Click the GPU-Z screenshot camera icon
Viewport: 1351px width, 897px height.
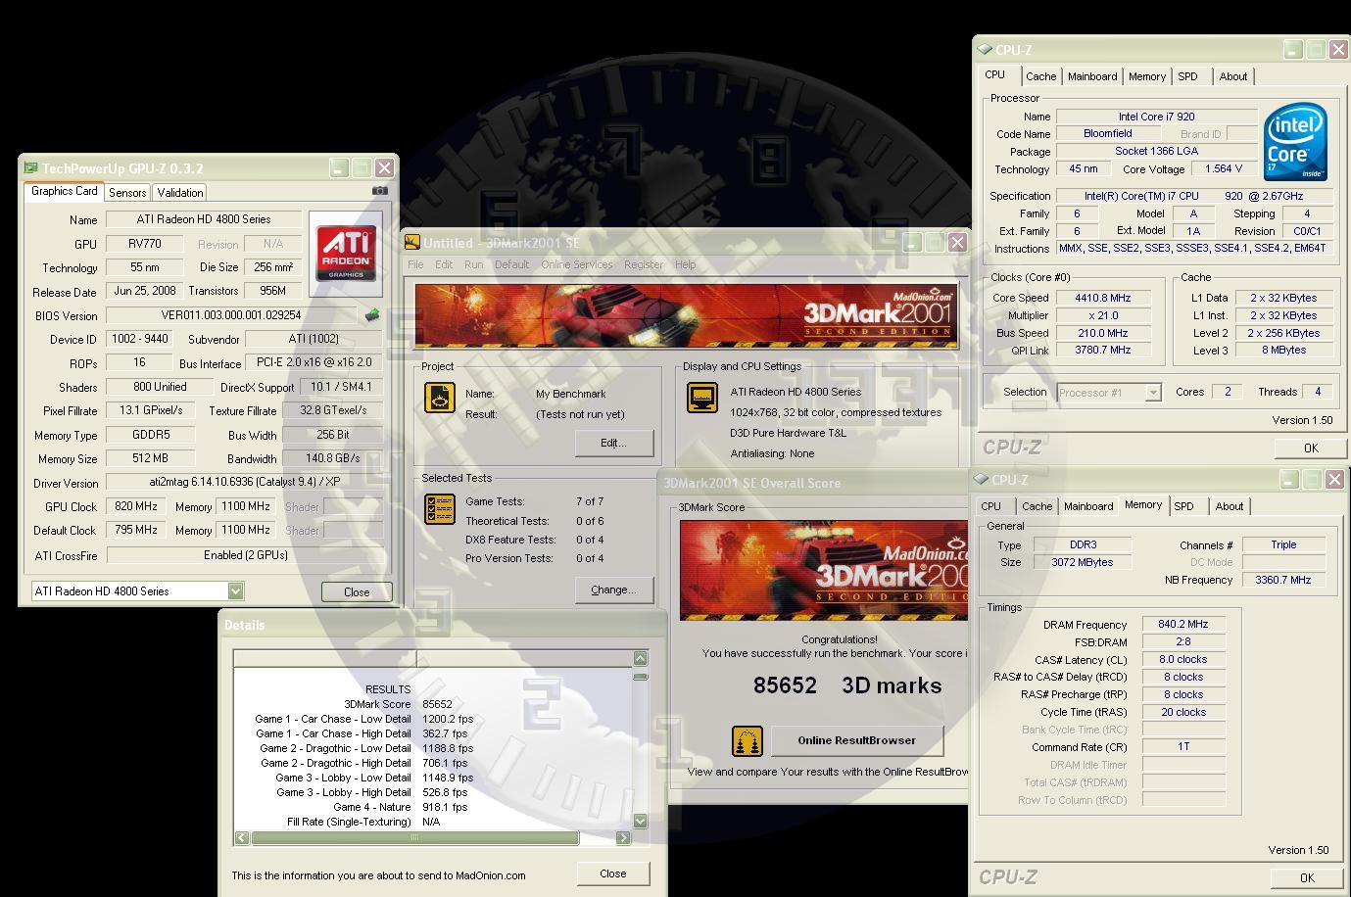click(x=380, y=191)
